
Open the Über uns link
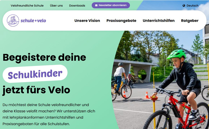[x=56, y=5]
